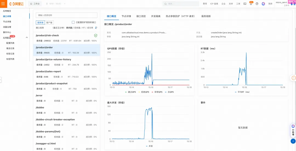This screenshot has height=151, width=296.
Task: Expand the collapsed left panel handle
Action: coord(1,80)
